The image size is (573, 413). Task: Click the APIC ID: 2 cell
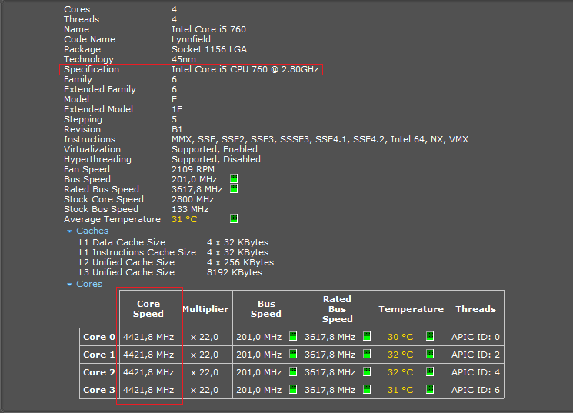point(476,355)
